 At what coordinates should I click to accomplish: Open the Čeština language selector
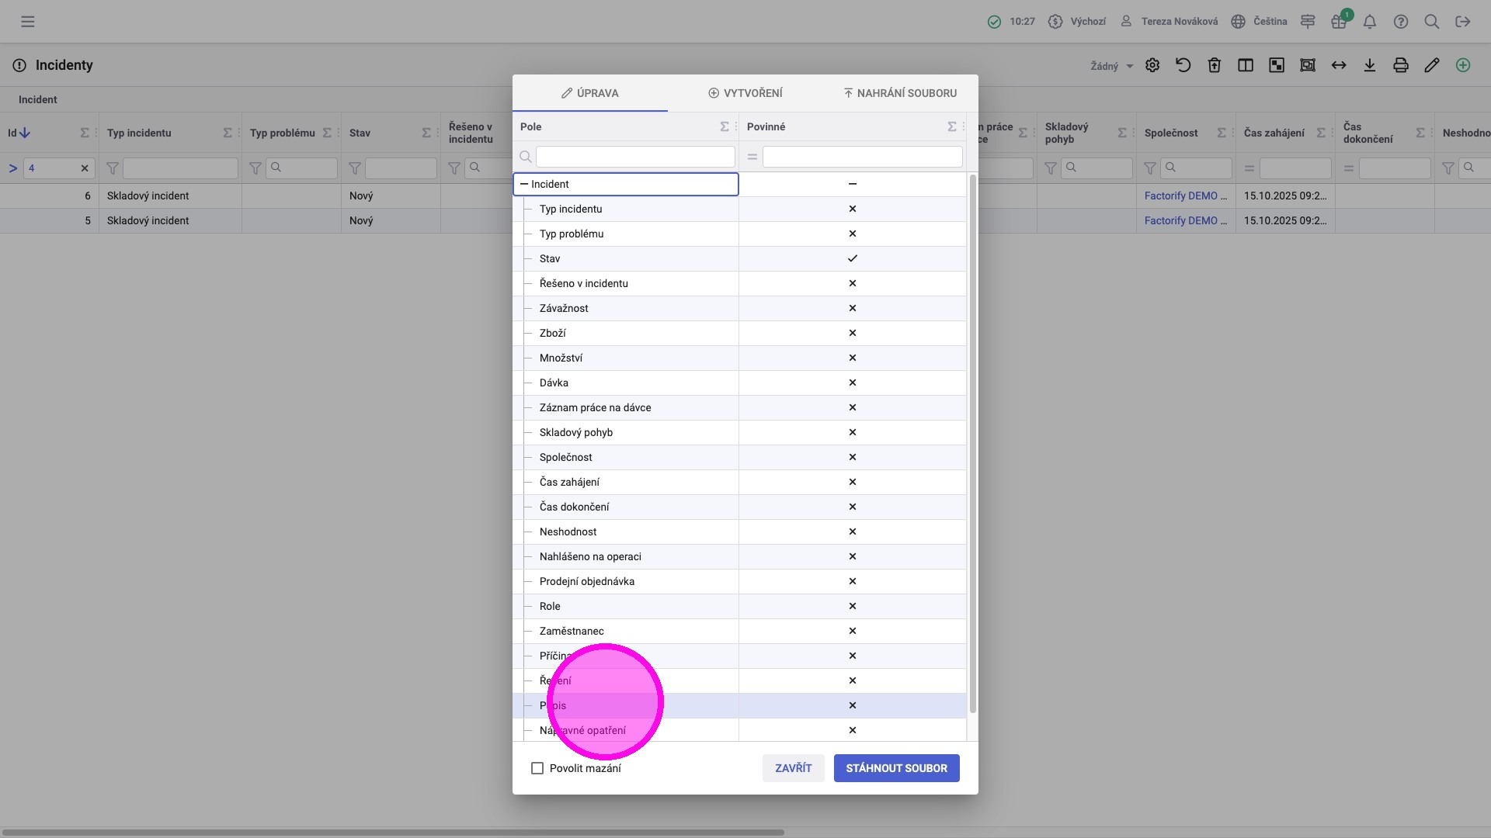pos(1260,22)
